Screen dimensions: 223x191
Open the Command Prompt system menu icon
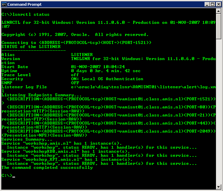[4, 4]
